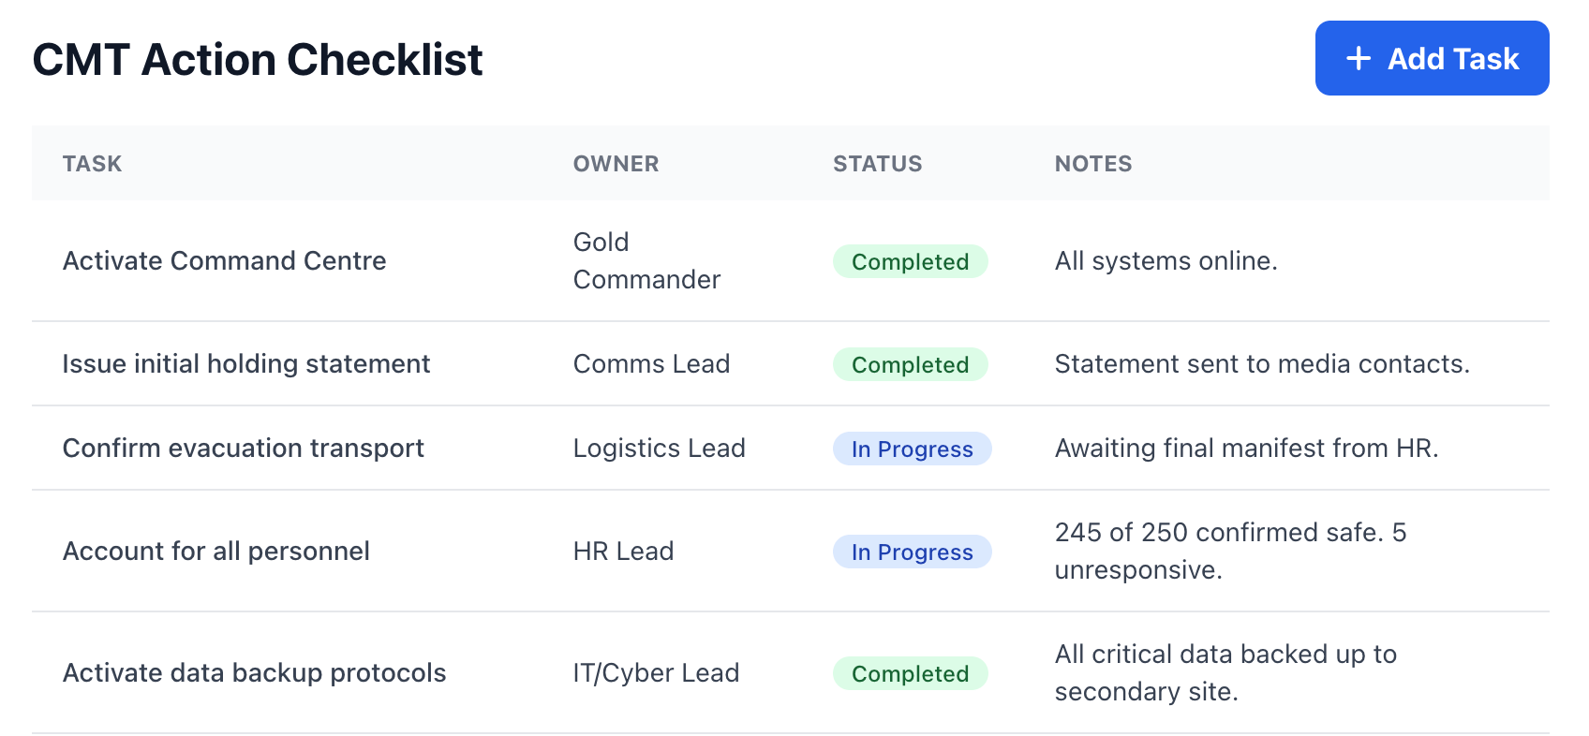
Task: Click the plus icon in Add Task
Action: pos(1359,59)
